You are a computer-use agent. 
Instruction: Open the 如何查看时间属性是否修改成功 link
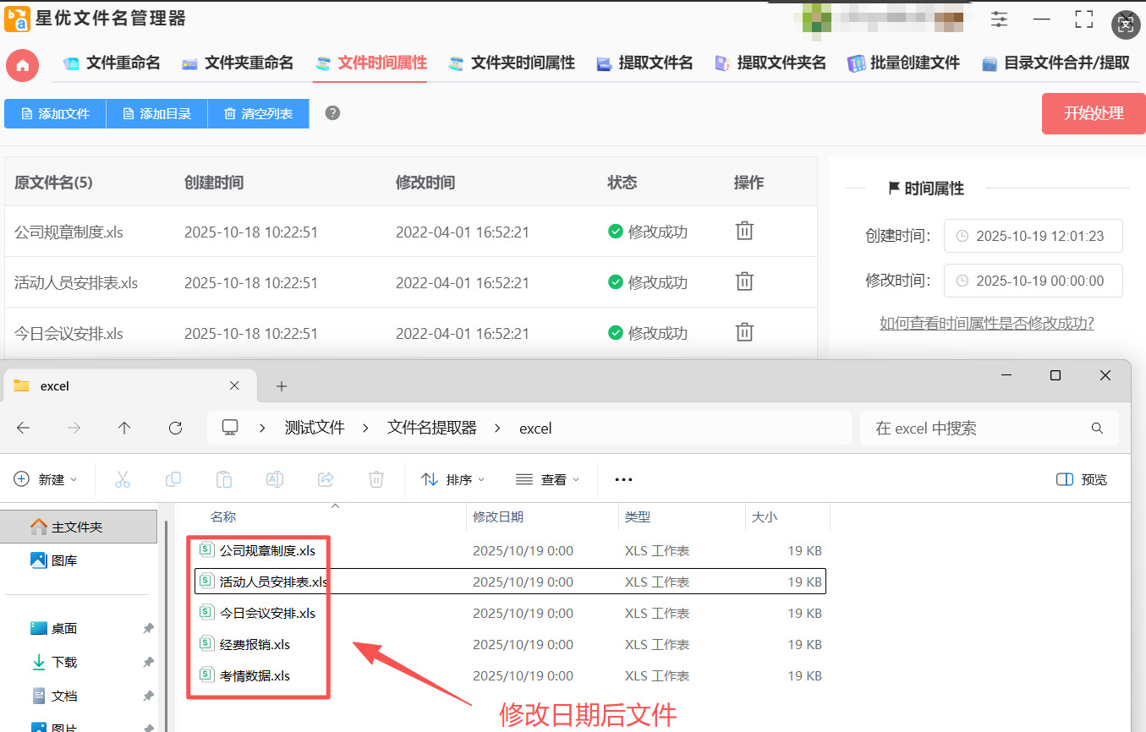tap(986, 324)
